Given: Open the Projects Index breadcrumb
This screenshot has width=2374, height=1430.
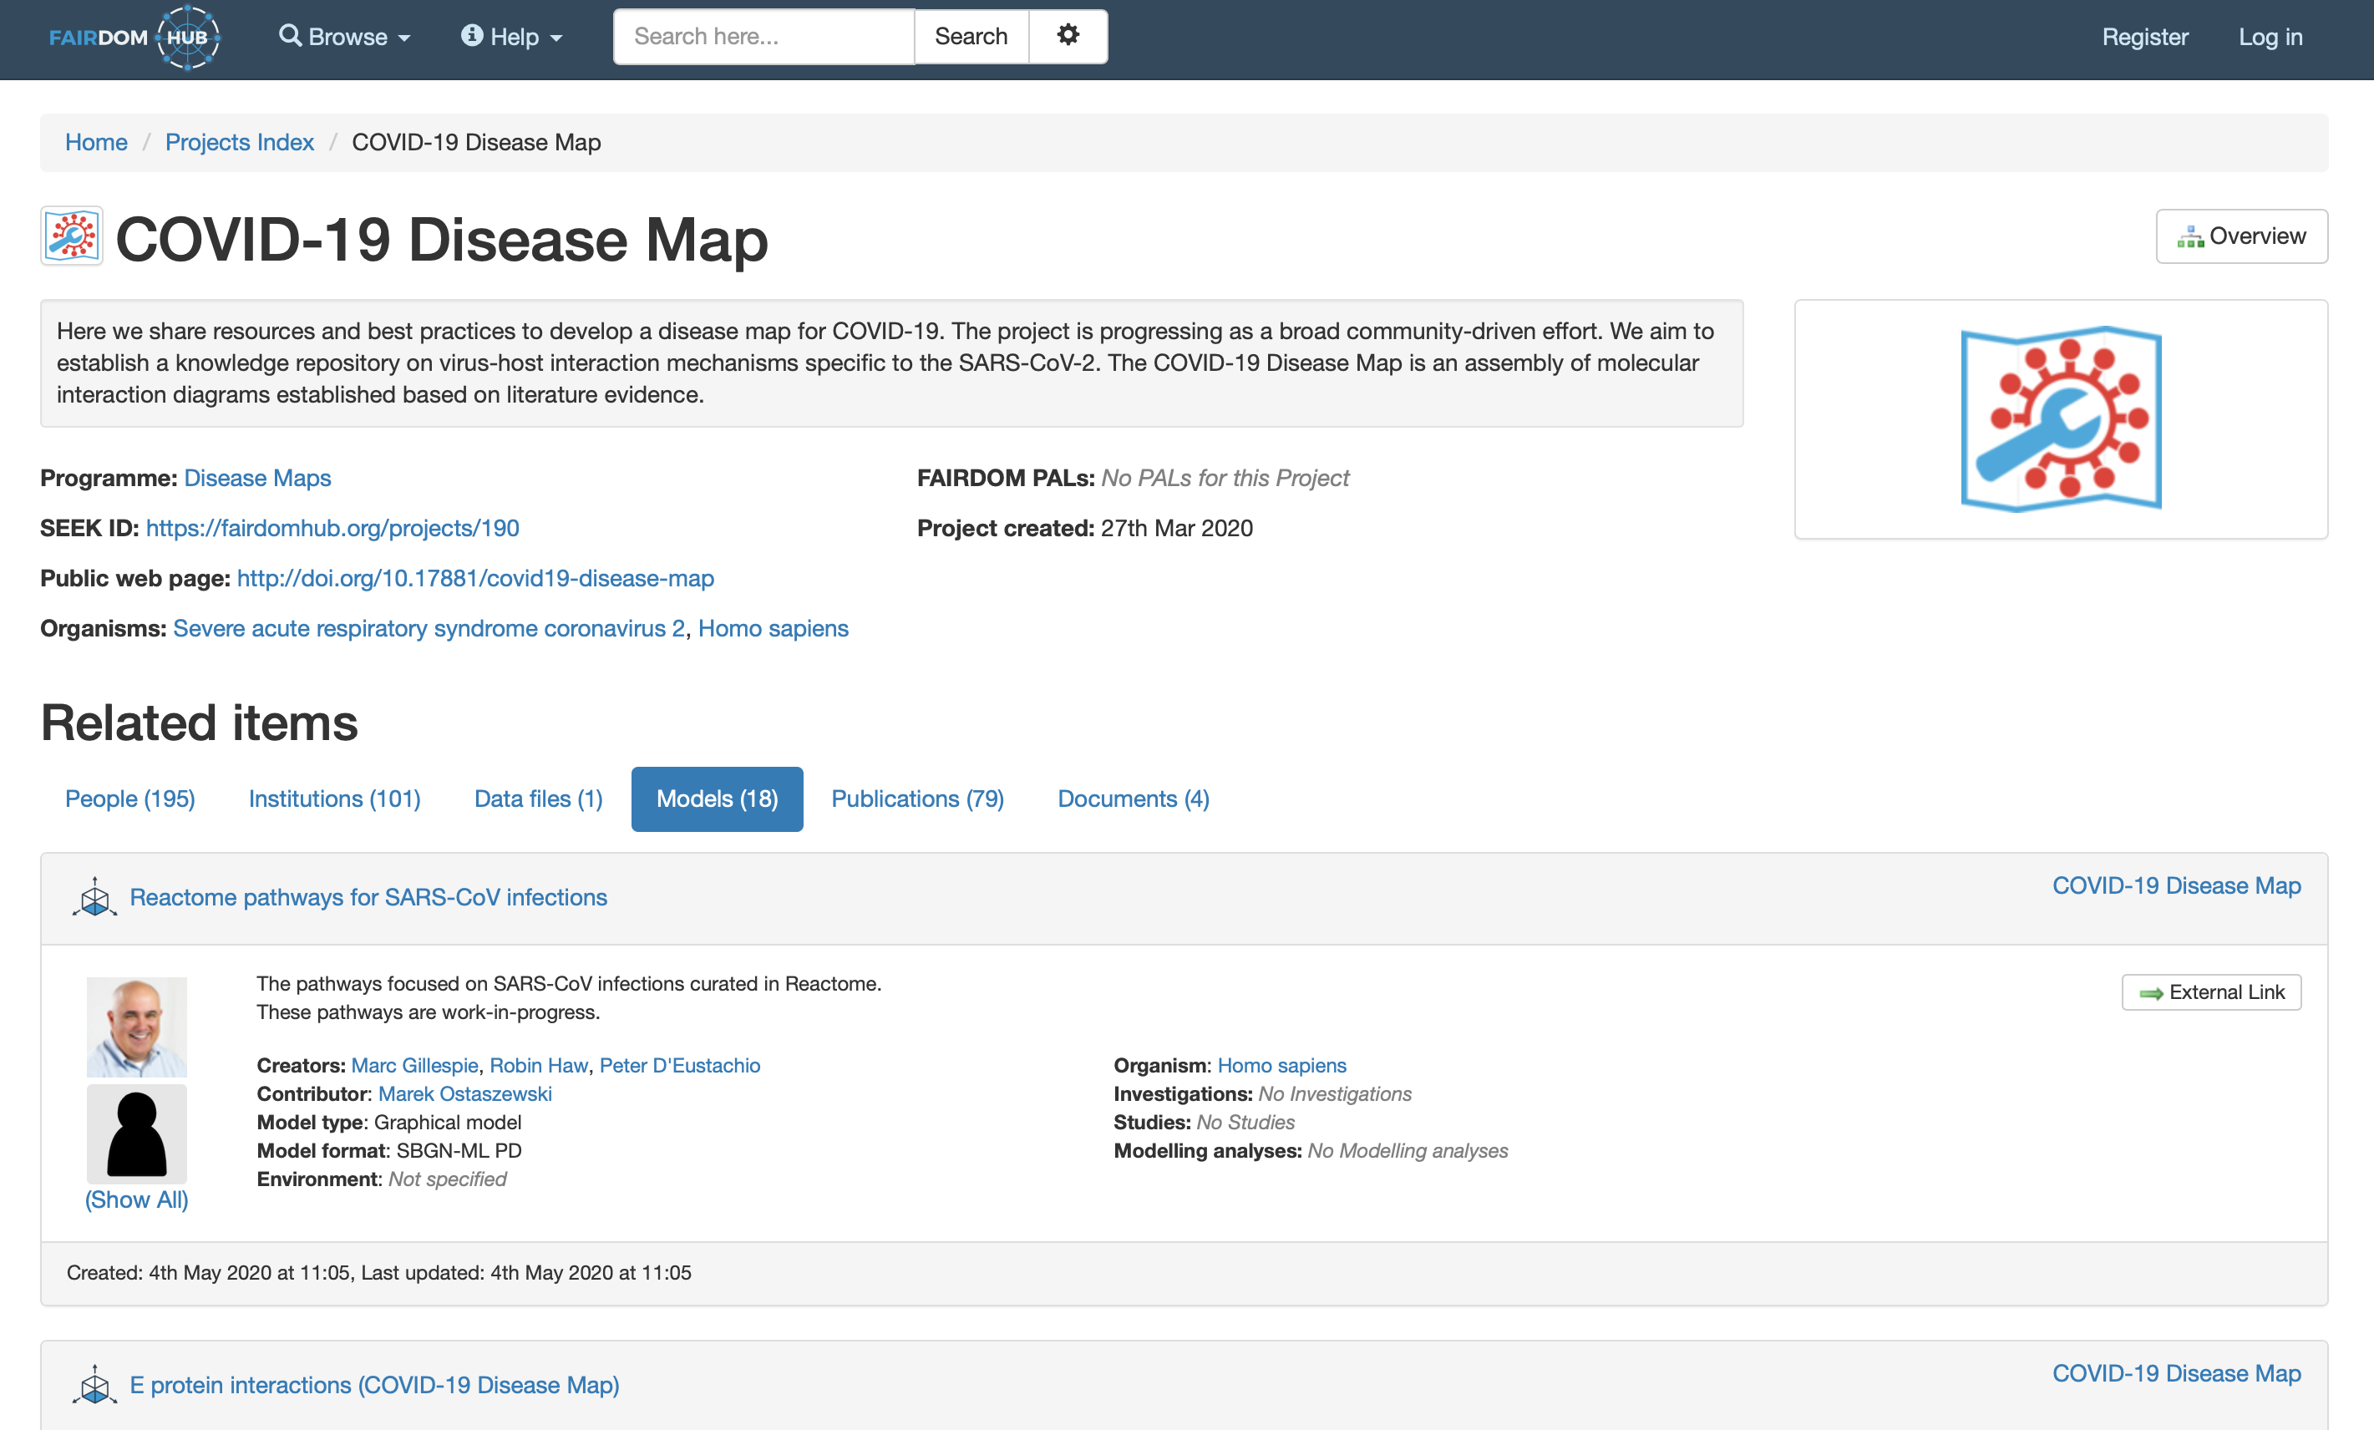Looking at the screenshot, I should coord(240,143).
